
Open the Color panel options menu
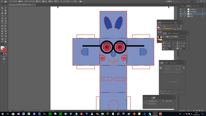pyautogui.click(x=181, y=23)
